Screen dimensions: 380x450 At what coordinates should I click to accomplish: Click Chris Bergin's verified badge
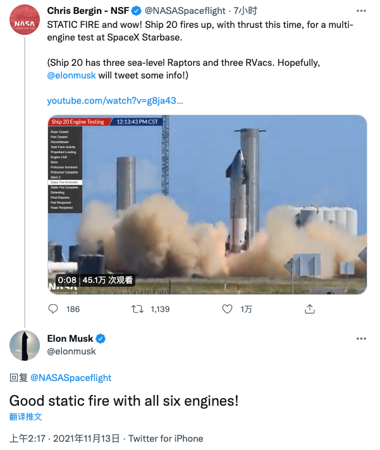(135, 11)
